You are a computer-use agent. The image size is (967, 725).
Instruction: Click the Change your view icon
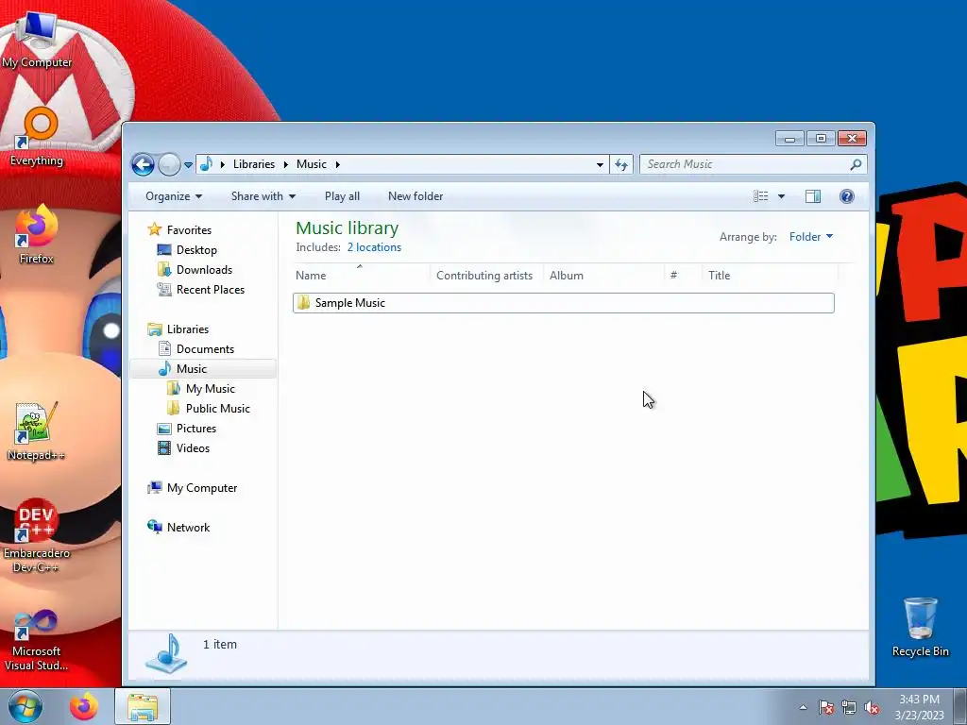[760, 196]
